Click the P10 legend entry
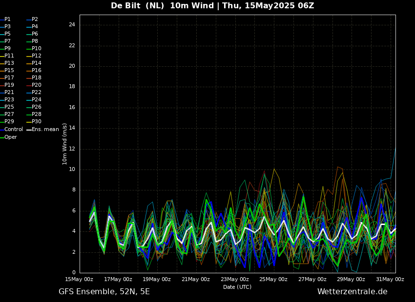This screenshot has height=302, width=415. click(x=37, y=49)
